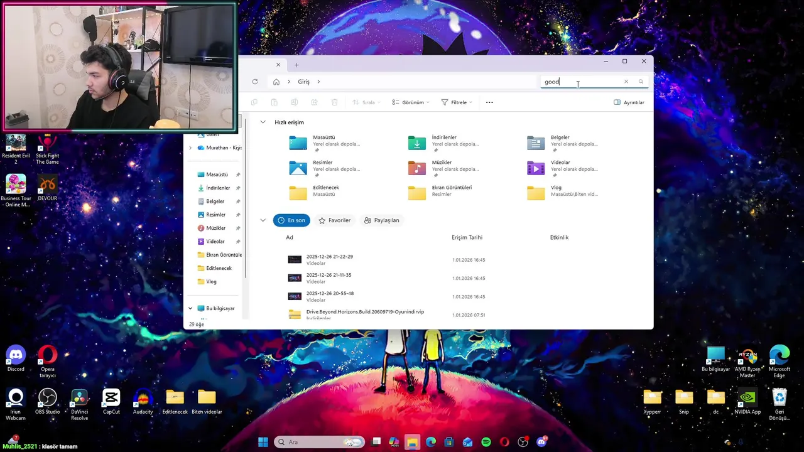Click the Giriş breadcrumb
The width and height of the screenshot is (804, 452).
point(303,82)
